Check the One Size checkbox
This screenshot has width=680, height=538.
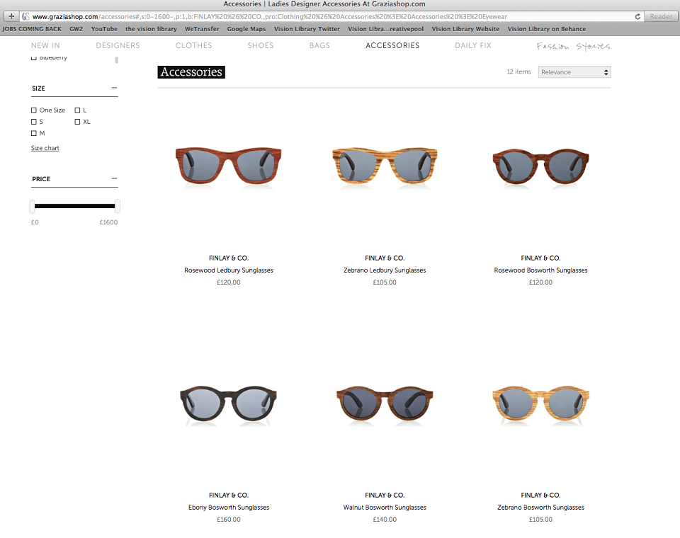click(x=34, y=110)
